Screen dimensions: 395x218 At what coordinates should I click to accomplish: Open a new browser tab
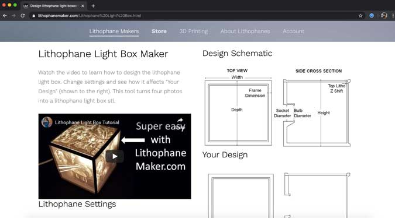coord(93,6)
